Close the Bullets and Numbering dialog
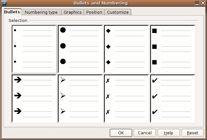Viewport: 207px width, 140px height. (x=203, y=3)
